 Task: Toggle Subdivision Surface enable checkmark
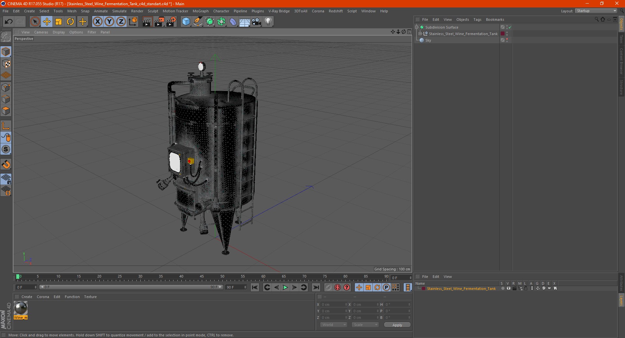(x=510, y=27)
